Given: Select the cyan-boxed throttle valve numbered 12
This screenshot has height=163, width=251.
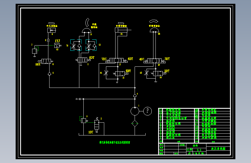Looking at the screenshot, I should coord(76,45).
